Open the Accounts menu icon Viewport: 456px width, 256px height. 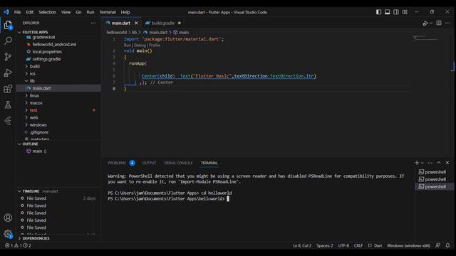[x=8, y=218]
